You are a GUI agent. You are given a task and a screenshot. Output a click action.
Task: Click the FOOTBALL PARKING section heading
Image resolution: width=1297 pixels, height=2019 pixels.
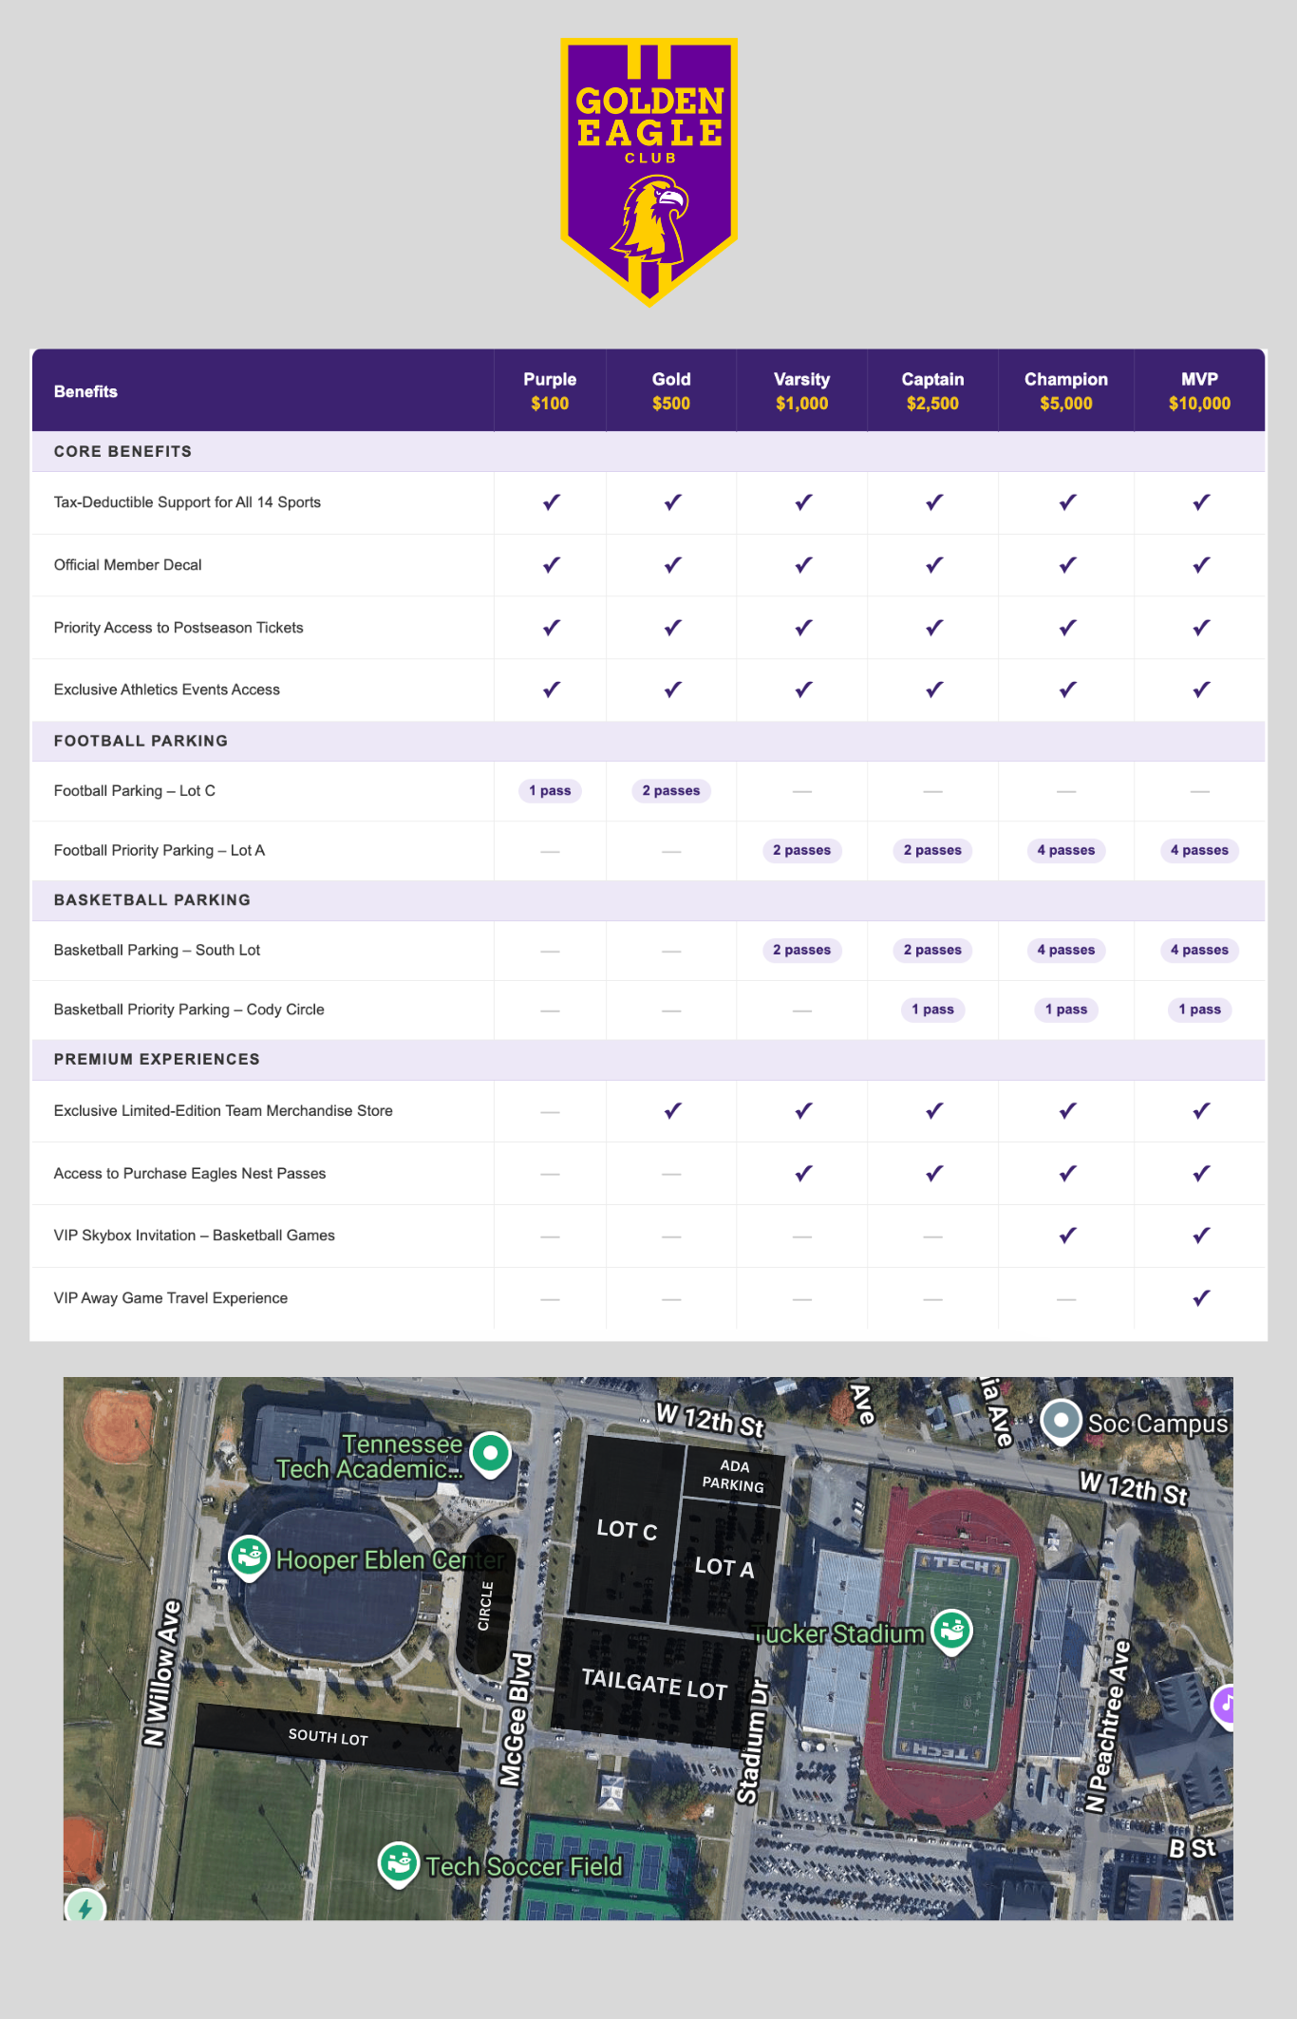click(141, 741)
